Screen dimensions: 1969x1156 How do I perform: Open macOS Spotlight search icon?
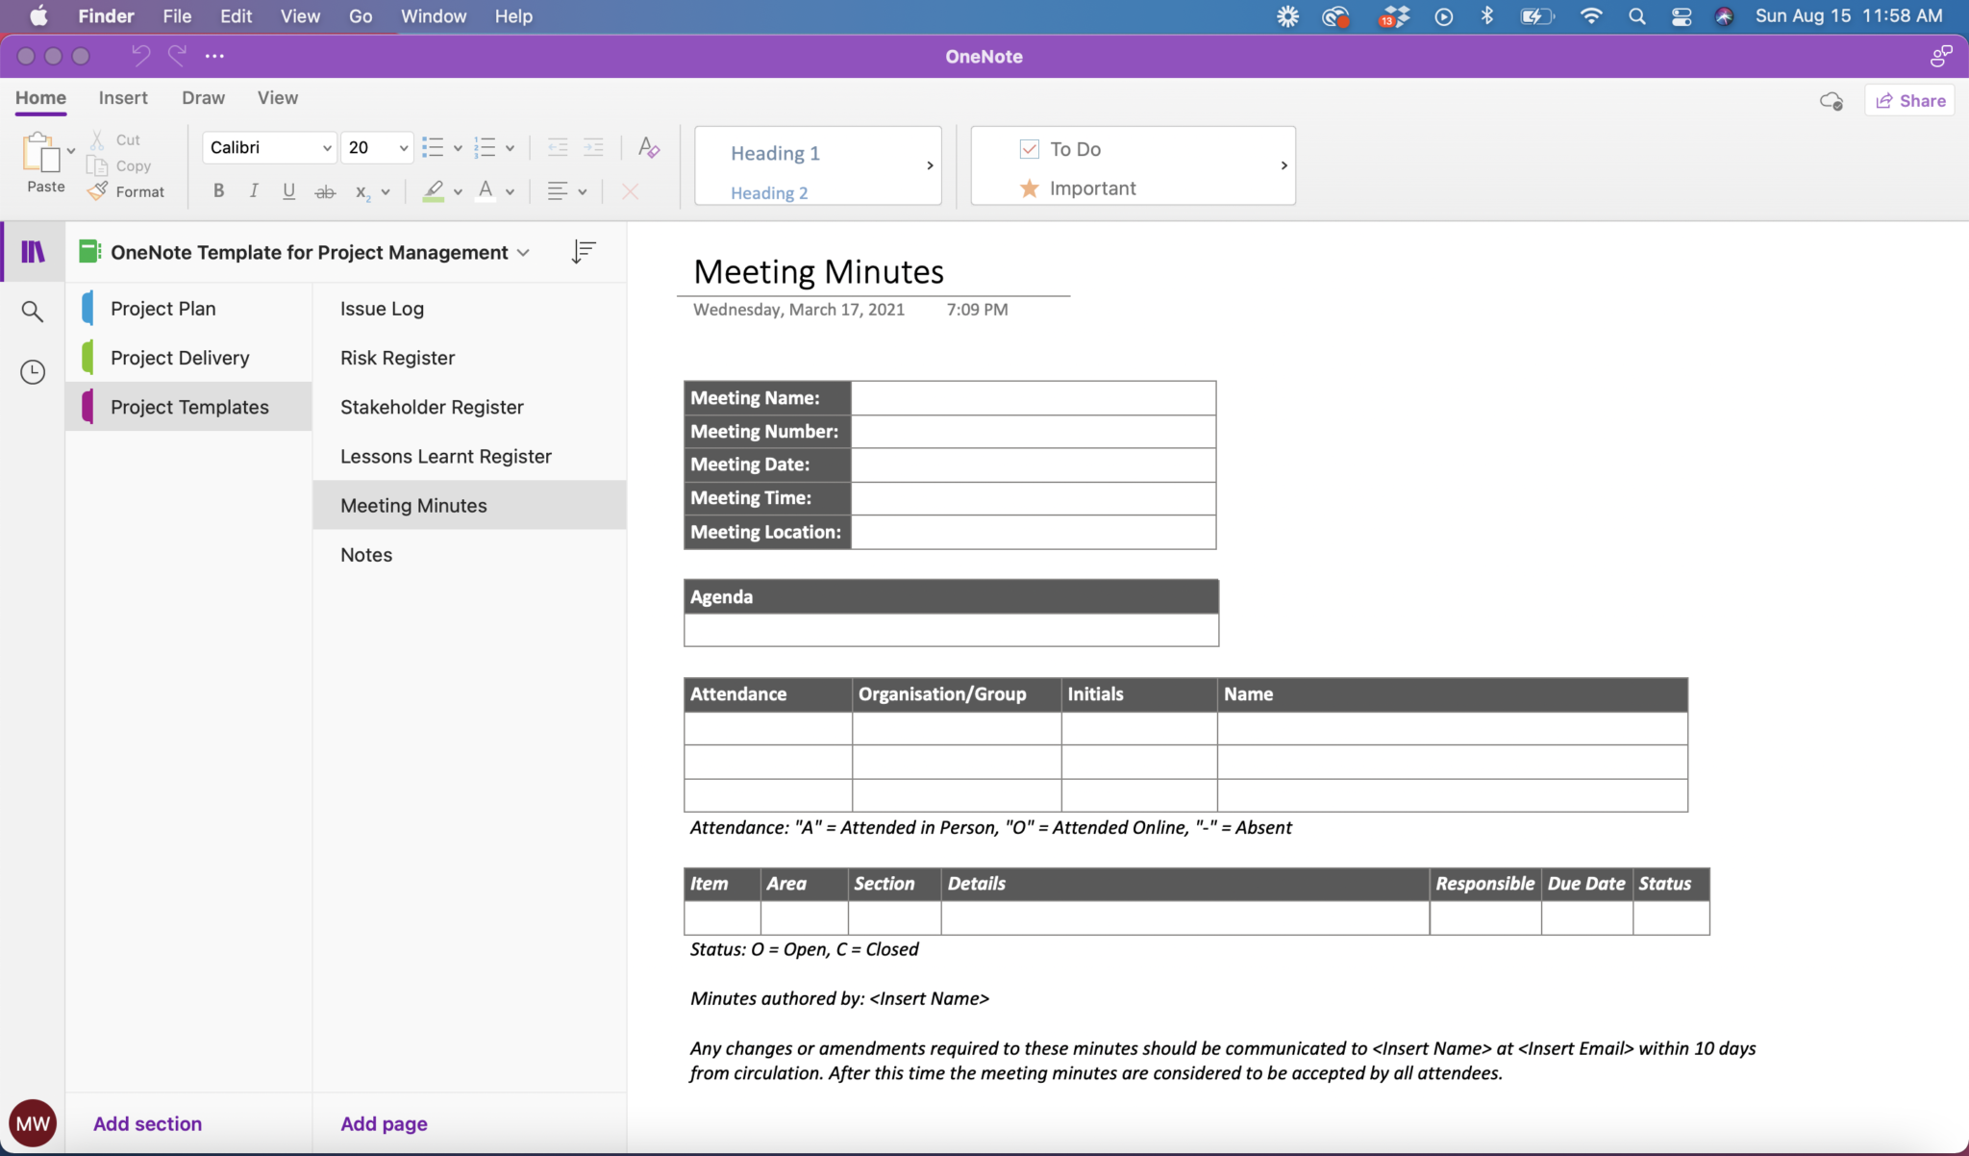tap(1636, 16)
